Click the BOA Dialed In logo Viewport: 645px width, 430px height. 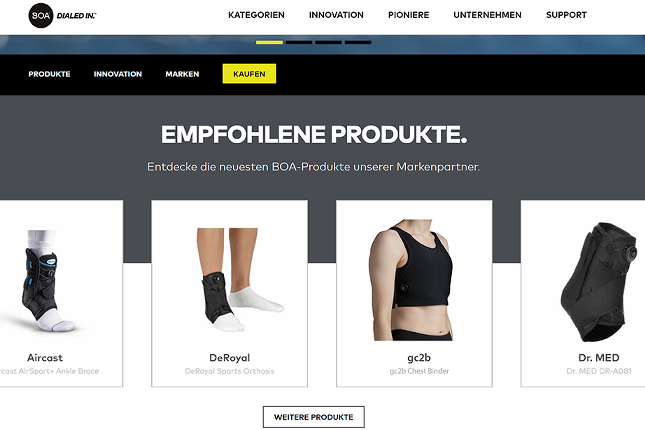pos(62,15)
